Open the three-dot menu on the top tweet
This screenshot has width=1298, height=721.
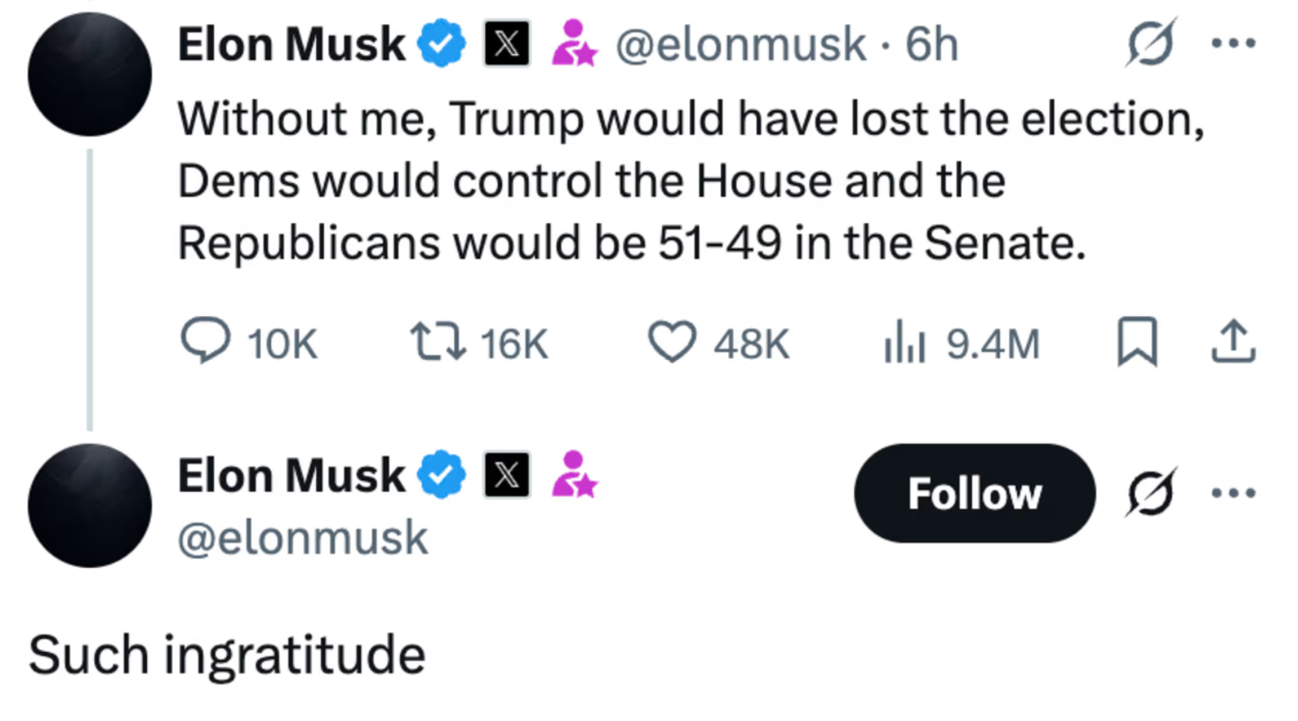[x=1233, y=42]
